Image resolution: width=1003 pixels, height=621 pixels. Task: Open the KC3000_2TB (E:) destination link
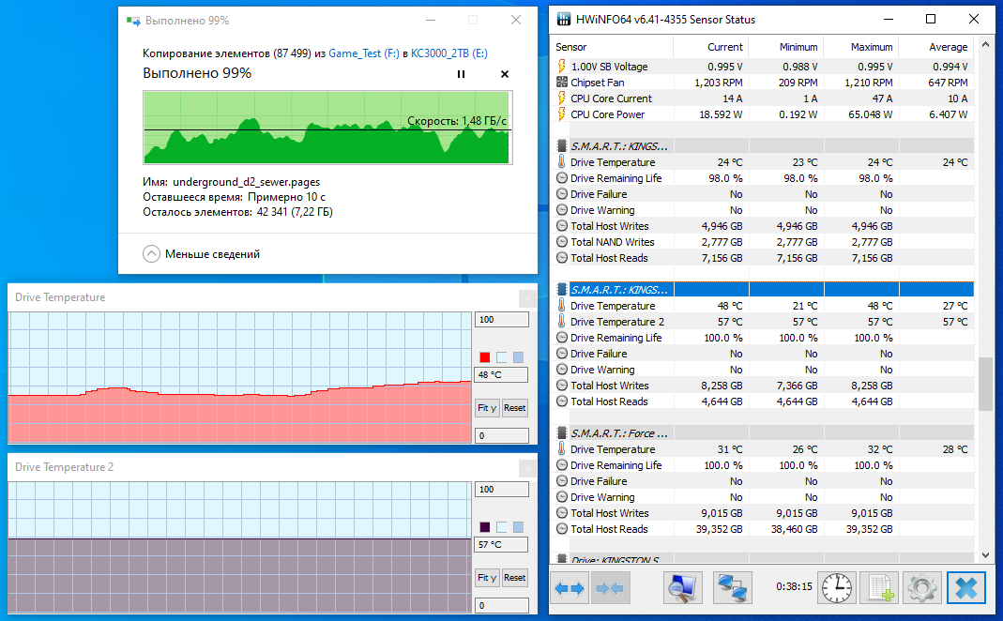point(449,53)
